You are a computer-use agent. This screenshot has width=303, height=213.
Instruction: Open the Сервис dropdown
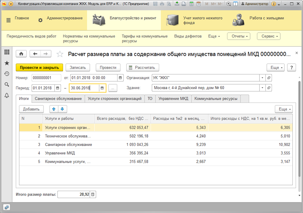pyautogui.click(x=269, y=36)
